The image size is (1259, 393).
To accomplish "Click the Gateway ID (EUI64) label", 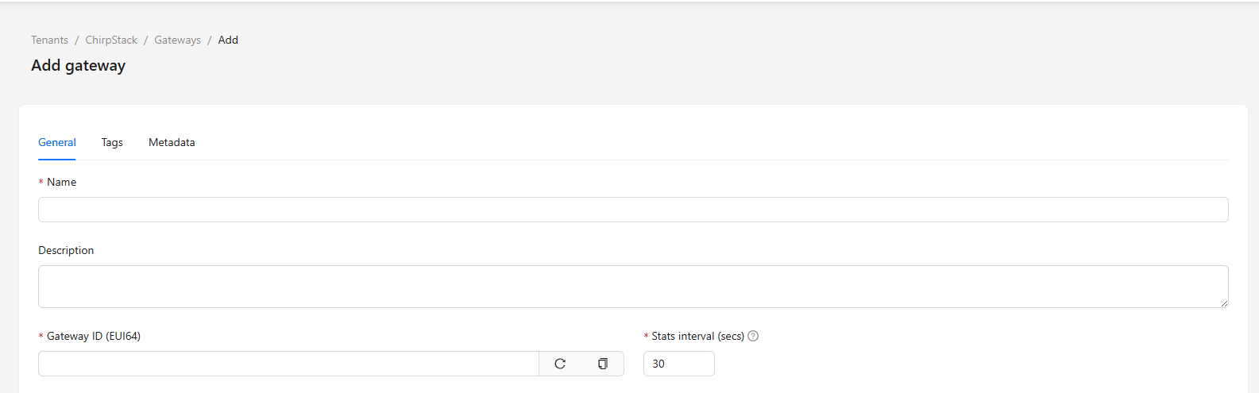I will pyautogui.click(x=94, y=337).
